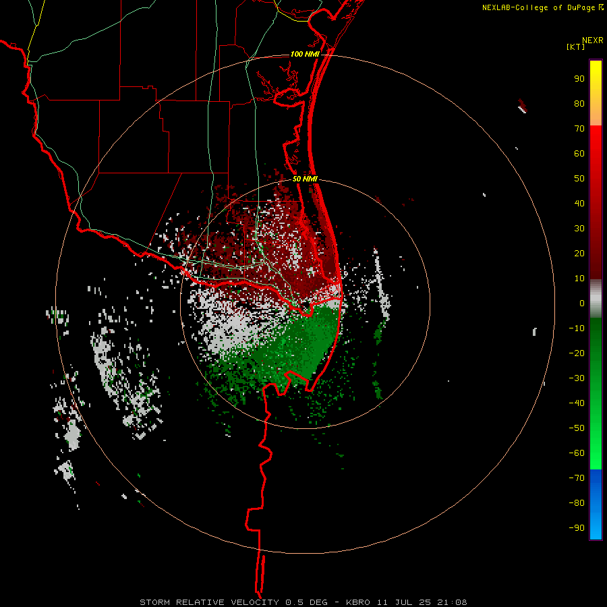
Task: Click the NEXR label at top right
Action: (593, 40)
